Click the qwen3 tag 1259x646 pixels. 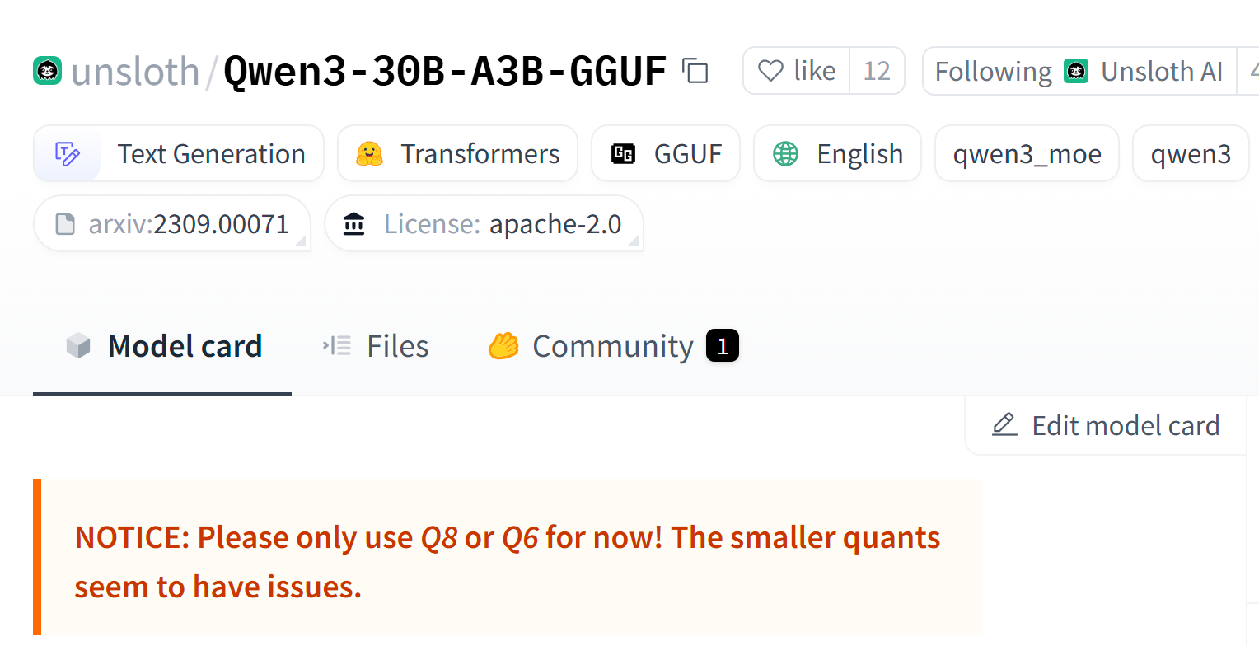pyautogui.click(x=1191, y=153)
